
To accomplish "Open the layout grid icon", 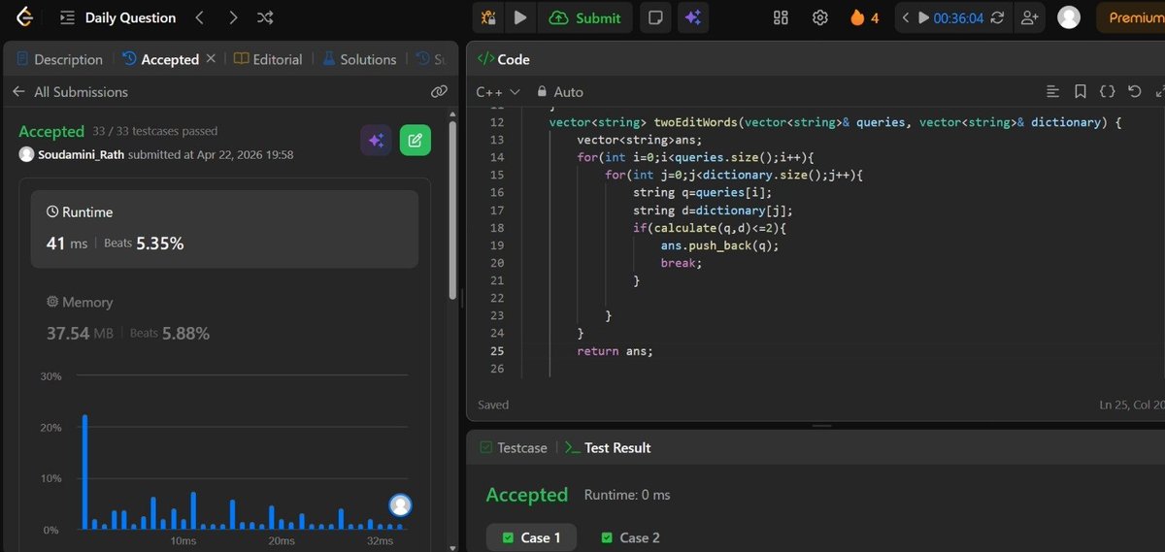I will [781, 17].
